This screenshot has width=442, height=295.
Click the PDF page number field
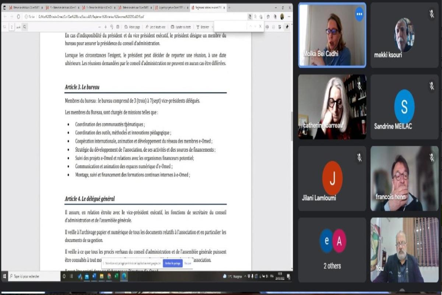(12, 27)
